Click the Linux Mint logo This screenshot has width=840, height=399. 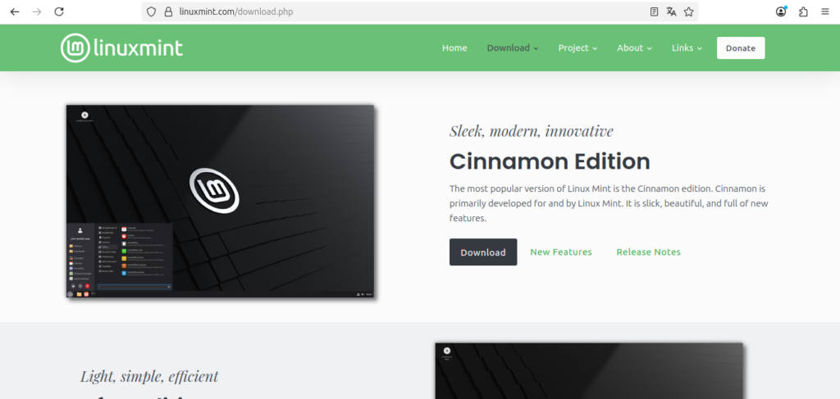click(121, 48)
